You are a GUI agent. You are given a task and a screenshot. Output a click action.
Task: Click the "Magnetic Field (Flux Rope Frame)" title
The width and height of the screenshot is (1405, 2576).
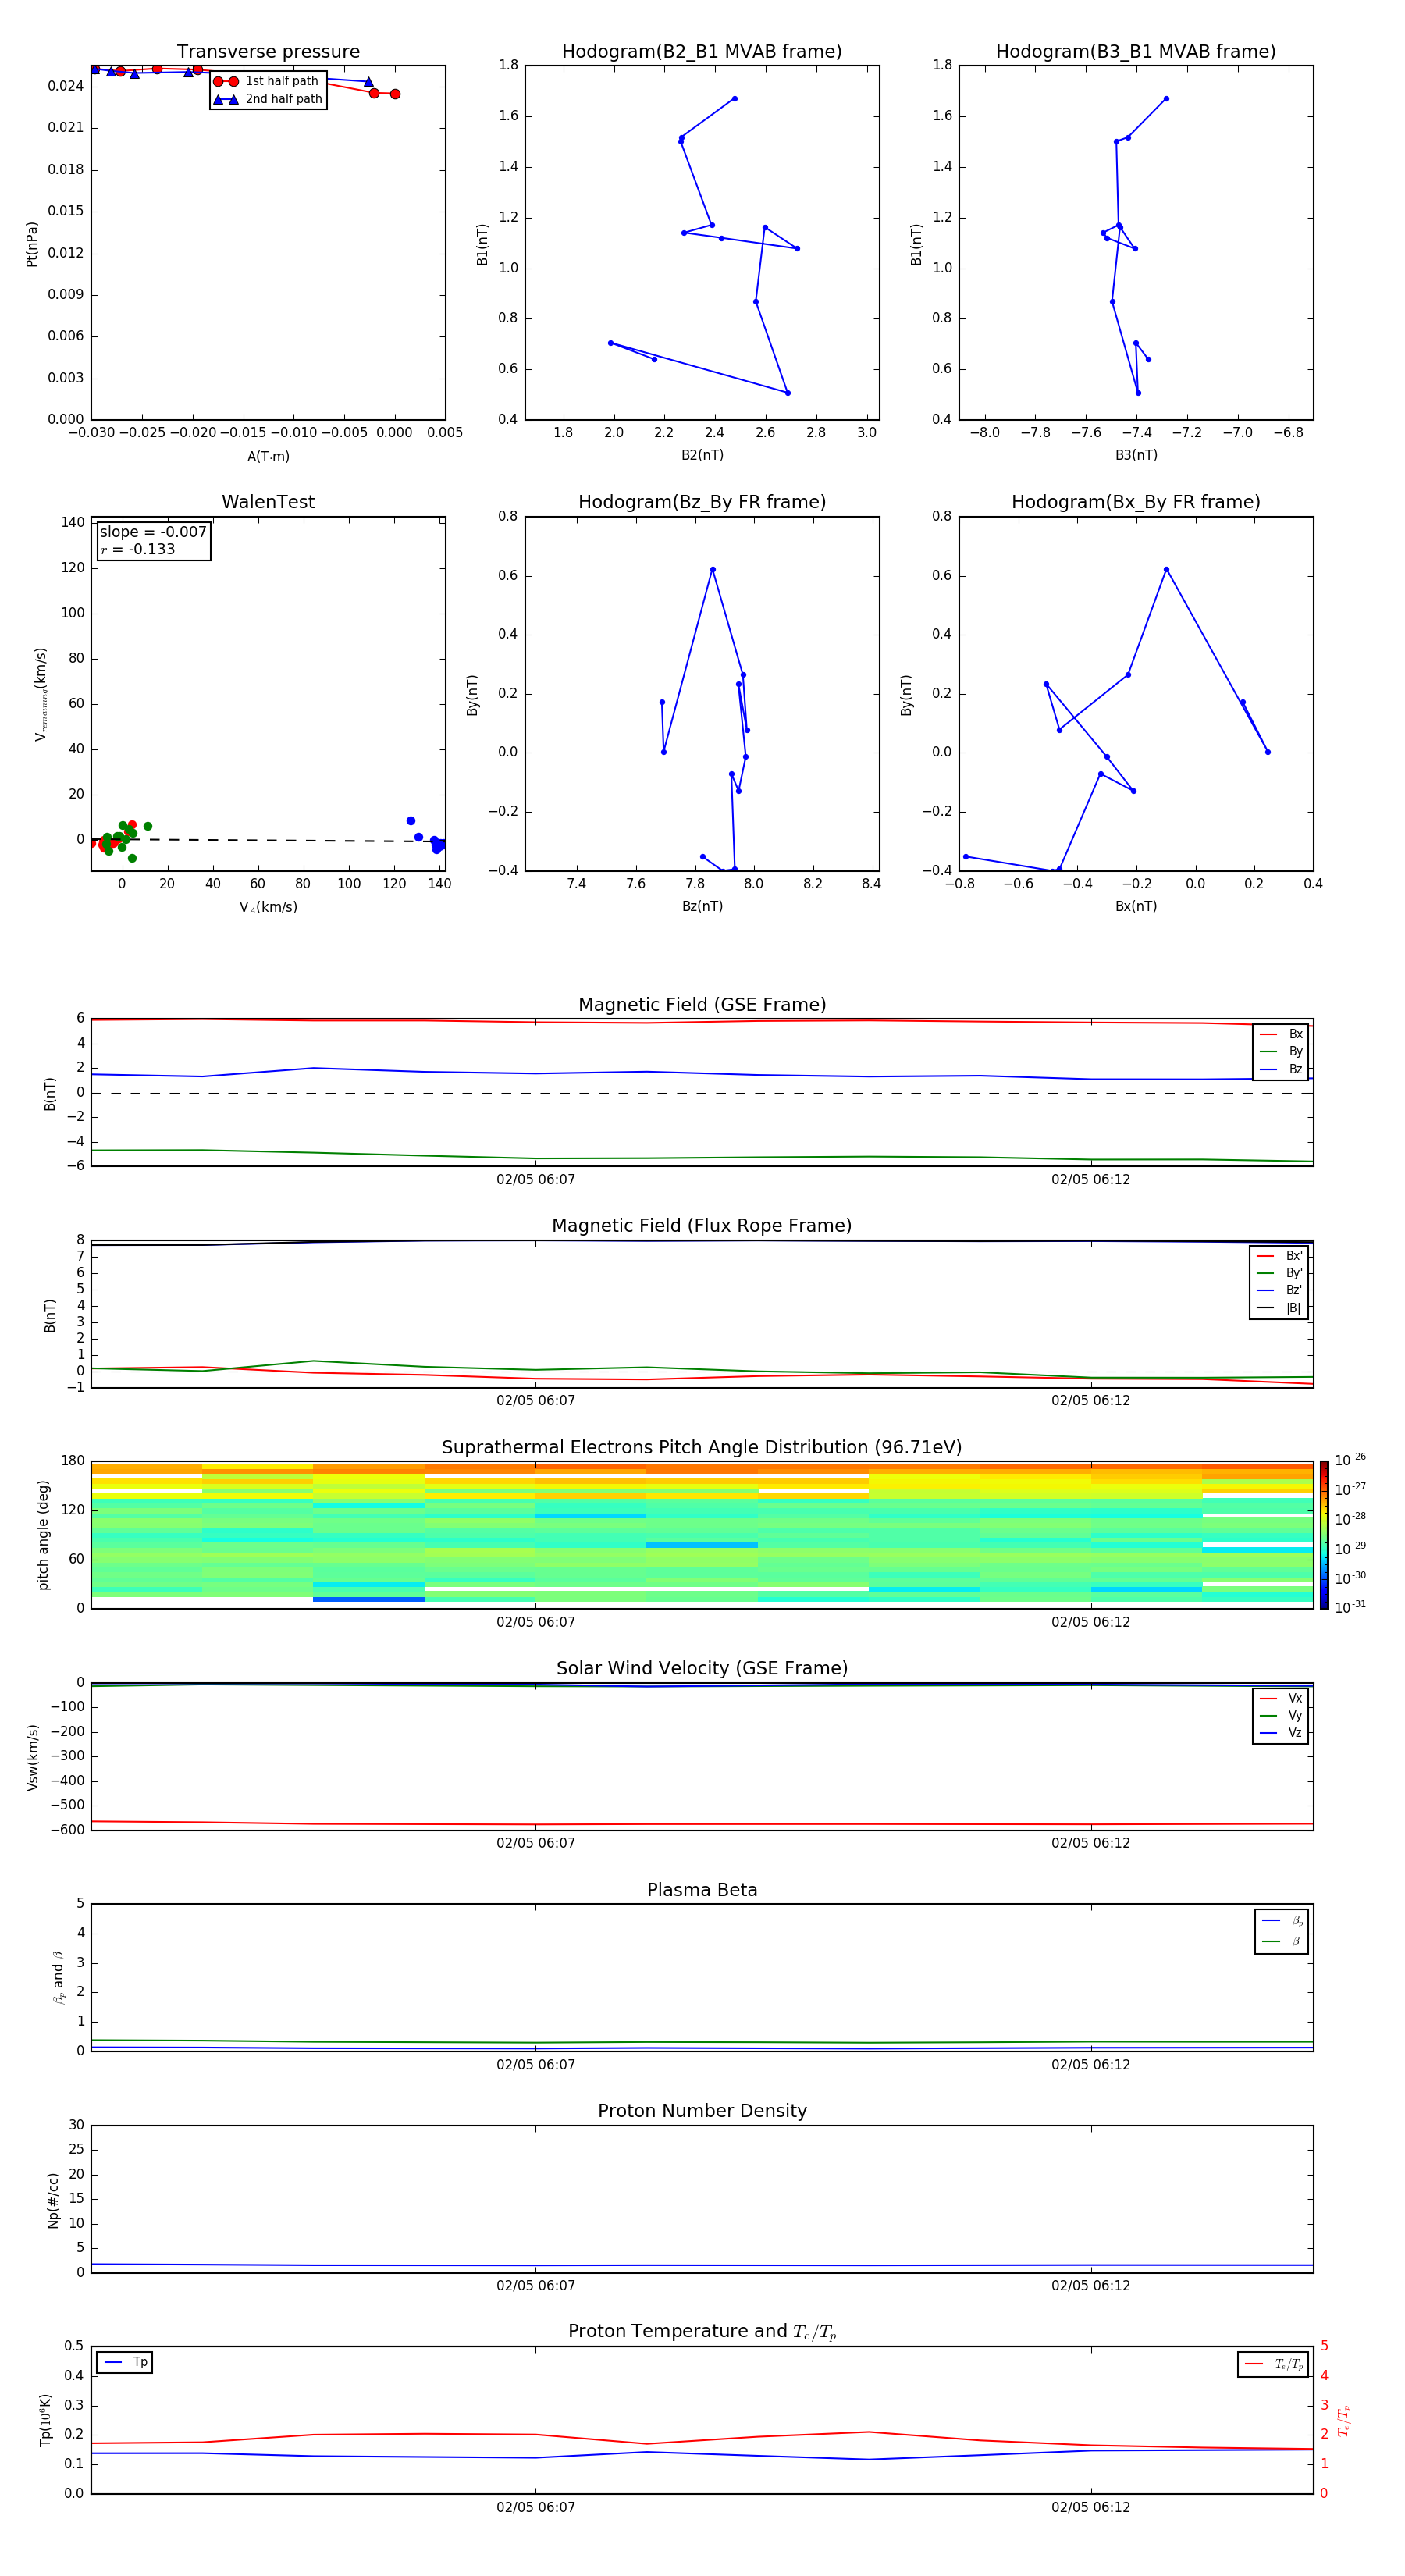(702, 1226)
